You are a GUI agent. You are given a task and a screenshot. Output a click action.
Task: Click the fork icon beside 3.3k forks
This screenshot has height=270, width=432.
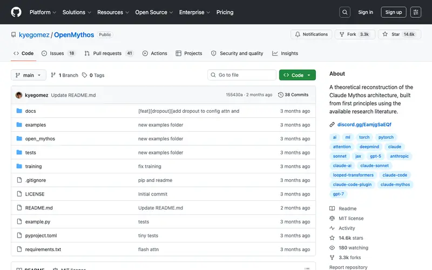tap(332, 258)
